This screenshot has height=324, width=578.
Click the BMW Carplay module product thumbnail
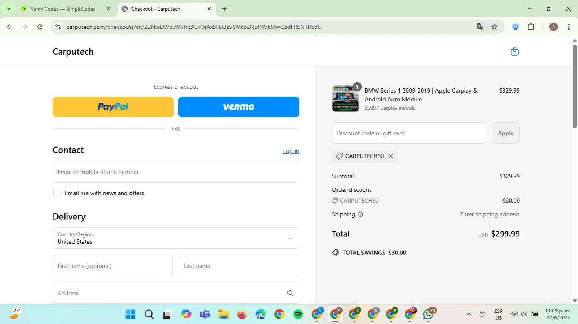[x=345, y=98]
